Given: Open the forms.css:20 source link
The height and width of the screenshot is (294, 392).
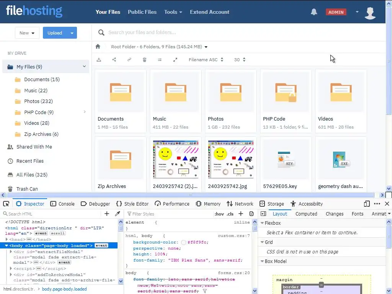Looking at the screenshot, I should click(234, 273).
